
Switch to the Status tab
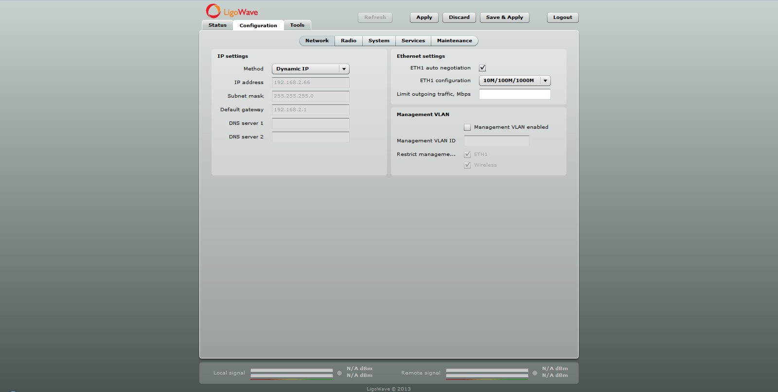217,25
